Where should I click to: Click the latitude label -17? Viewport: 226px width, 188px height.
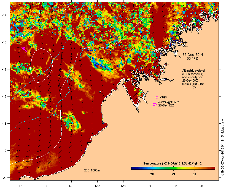click(x=4, y=96)
